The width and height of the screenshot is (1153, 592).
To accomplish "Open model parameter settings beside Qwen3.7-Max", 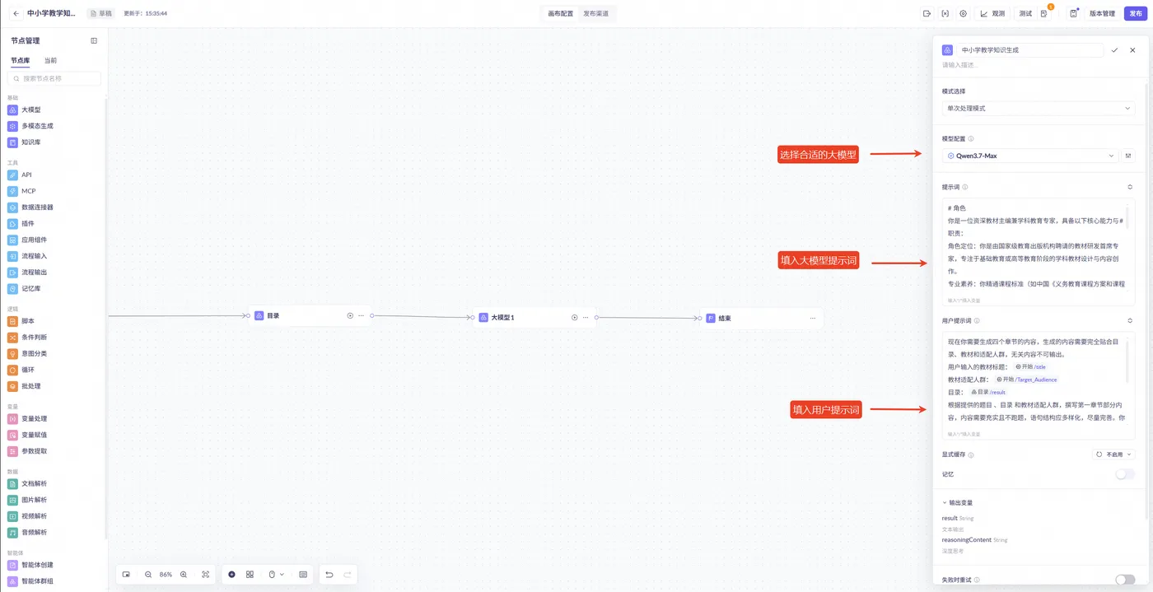I will pos(1128,156).
